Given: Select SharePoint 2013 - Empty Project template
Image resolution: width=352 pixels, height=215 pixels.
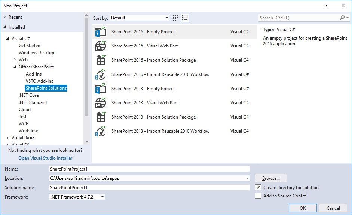Looking at the screenshot, I should click(x=175, y=88).
